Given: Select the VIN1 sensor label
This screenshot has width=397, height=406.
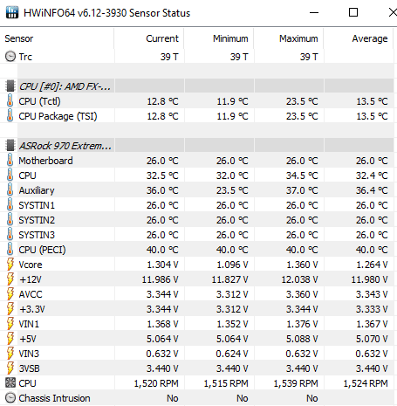Looking at the screenshot, I should coord(29,324).
